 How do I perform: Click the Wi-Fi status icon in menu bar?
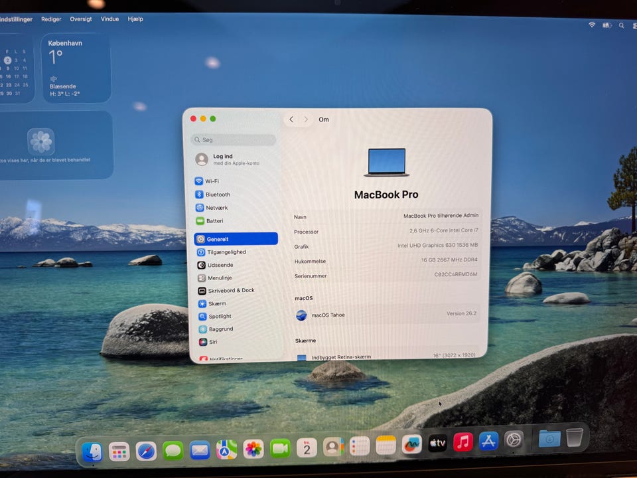tap(592, 25)
